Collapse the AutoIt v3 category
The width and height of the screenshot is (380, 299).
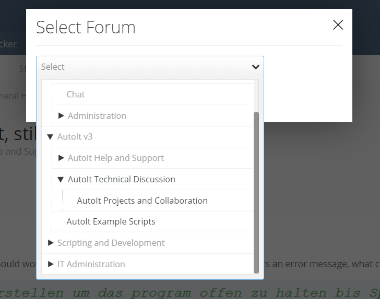click(50, 137)
